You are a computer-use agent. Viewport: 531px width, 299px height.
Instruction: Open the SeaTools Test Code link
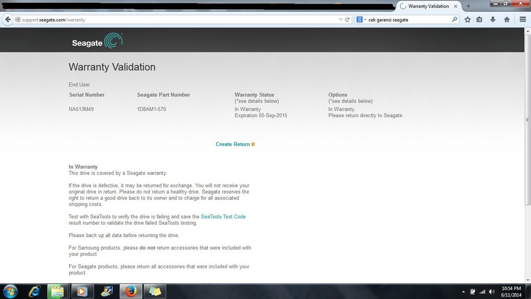(223, 217)
